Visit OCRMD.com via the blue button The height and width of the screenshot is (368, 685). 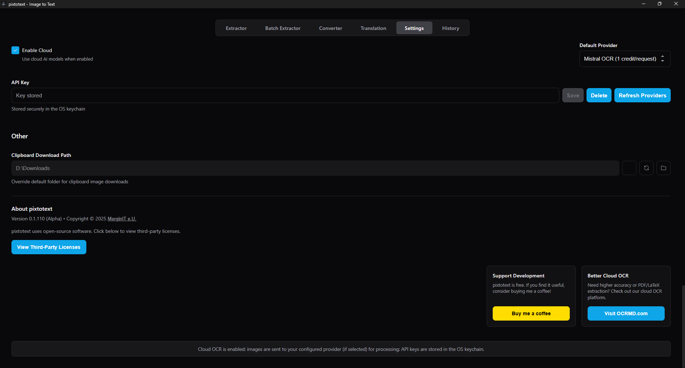[x=626, y=313]
